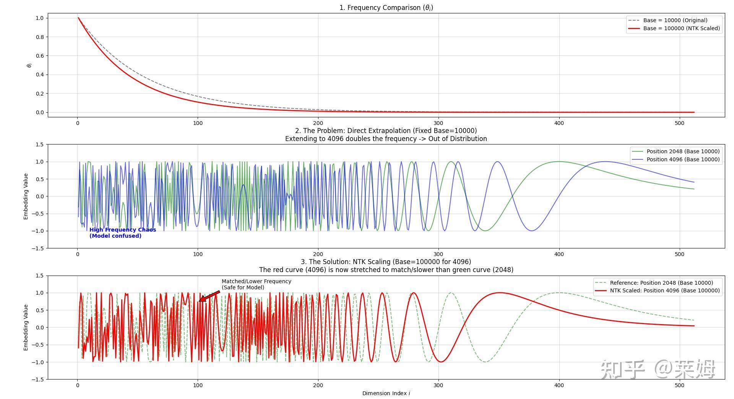Click the '0.8' y-tick of the top plot

pyautogui.click(x=39, y=37)
